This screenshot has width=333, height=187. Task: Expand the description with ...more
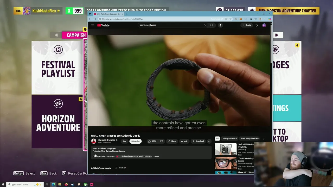pos(156,156)
